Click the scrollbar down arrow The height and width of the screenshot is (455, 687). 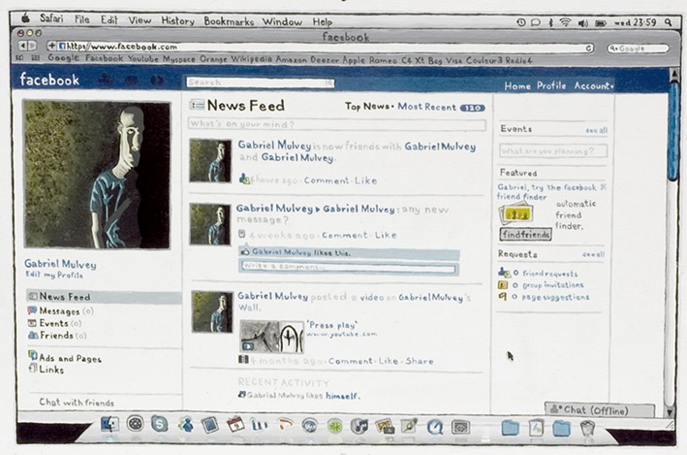pyautogui.click(x=670, y=412)
